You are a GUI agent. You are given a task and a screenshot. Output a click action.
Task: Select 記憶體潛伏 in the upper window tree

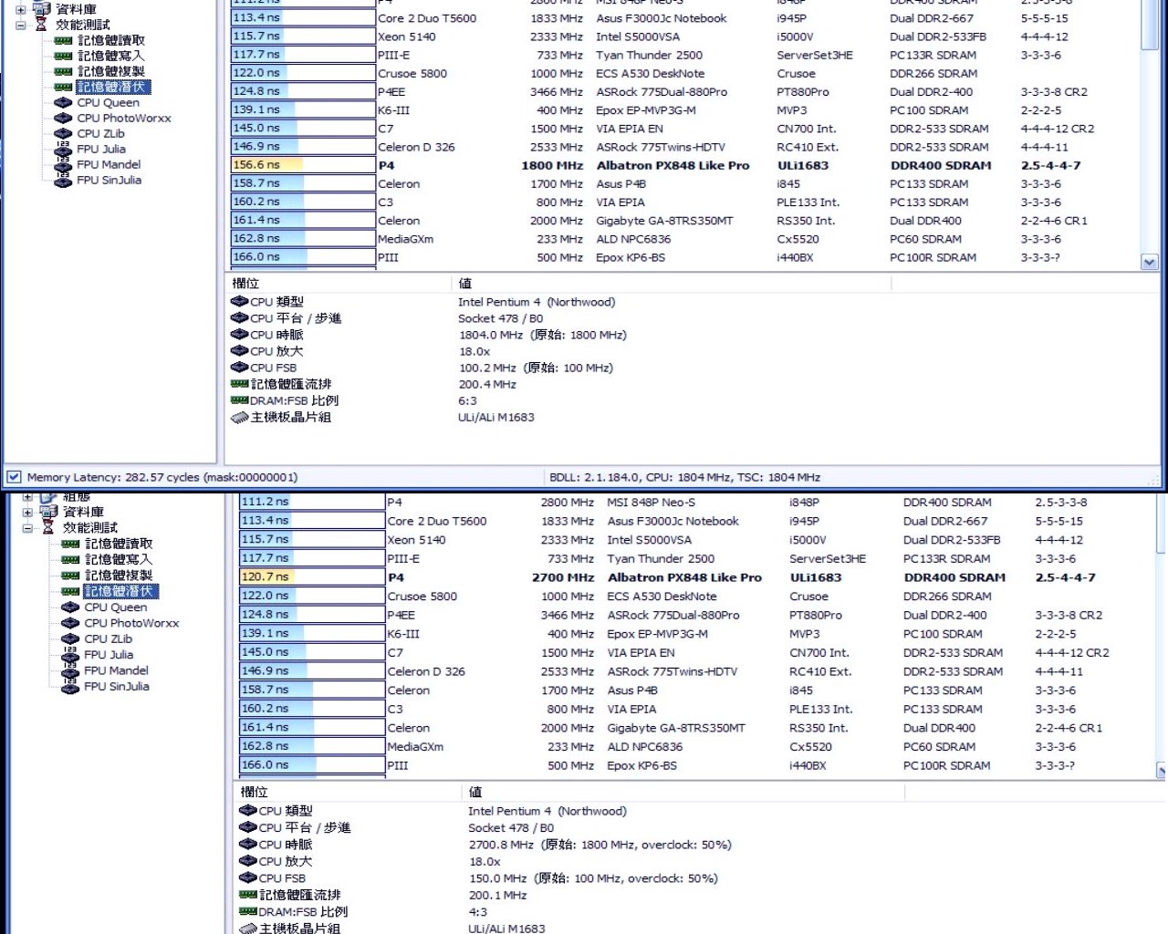[113, 87]
